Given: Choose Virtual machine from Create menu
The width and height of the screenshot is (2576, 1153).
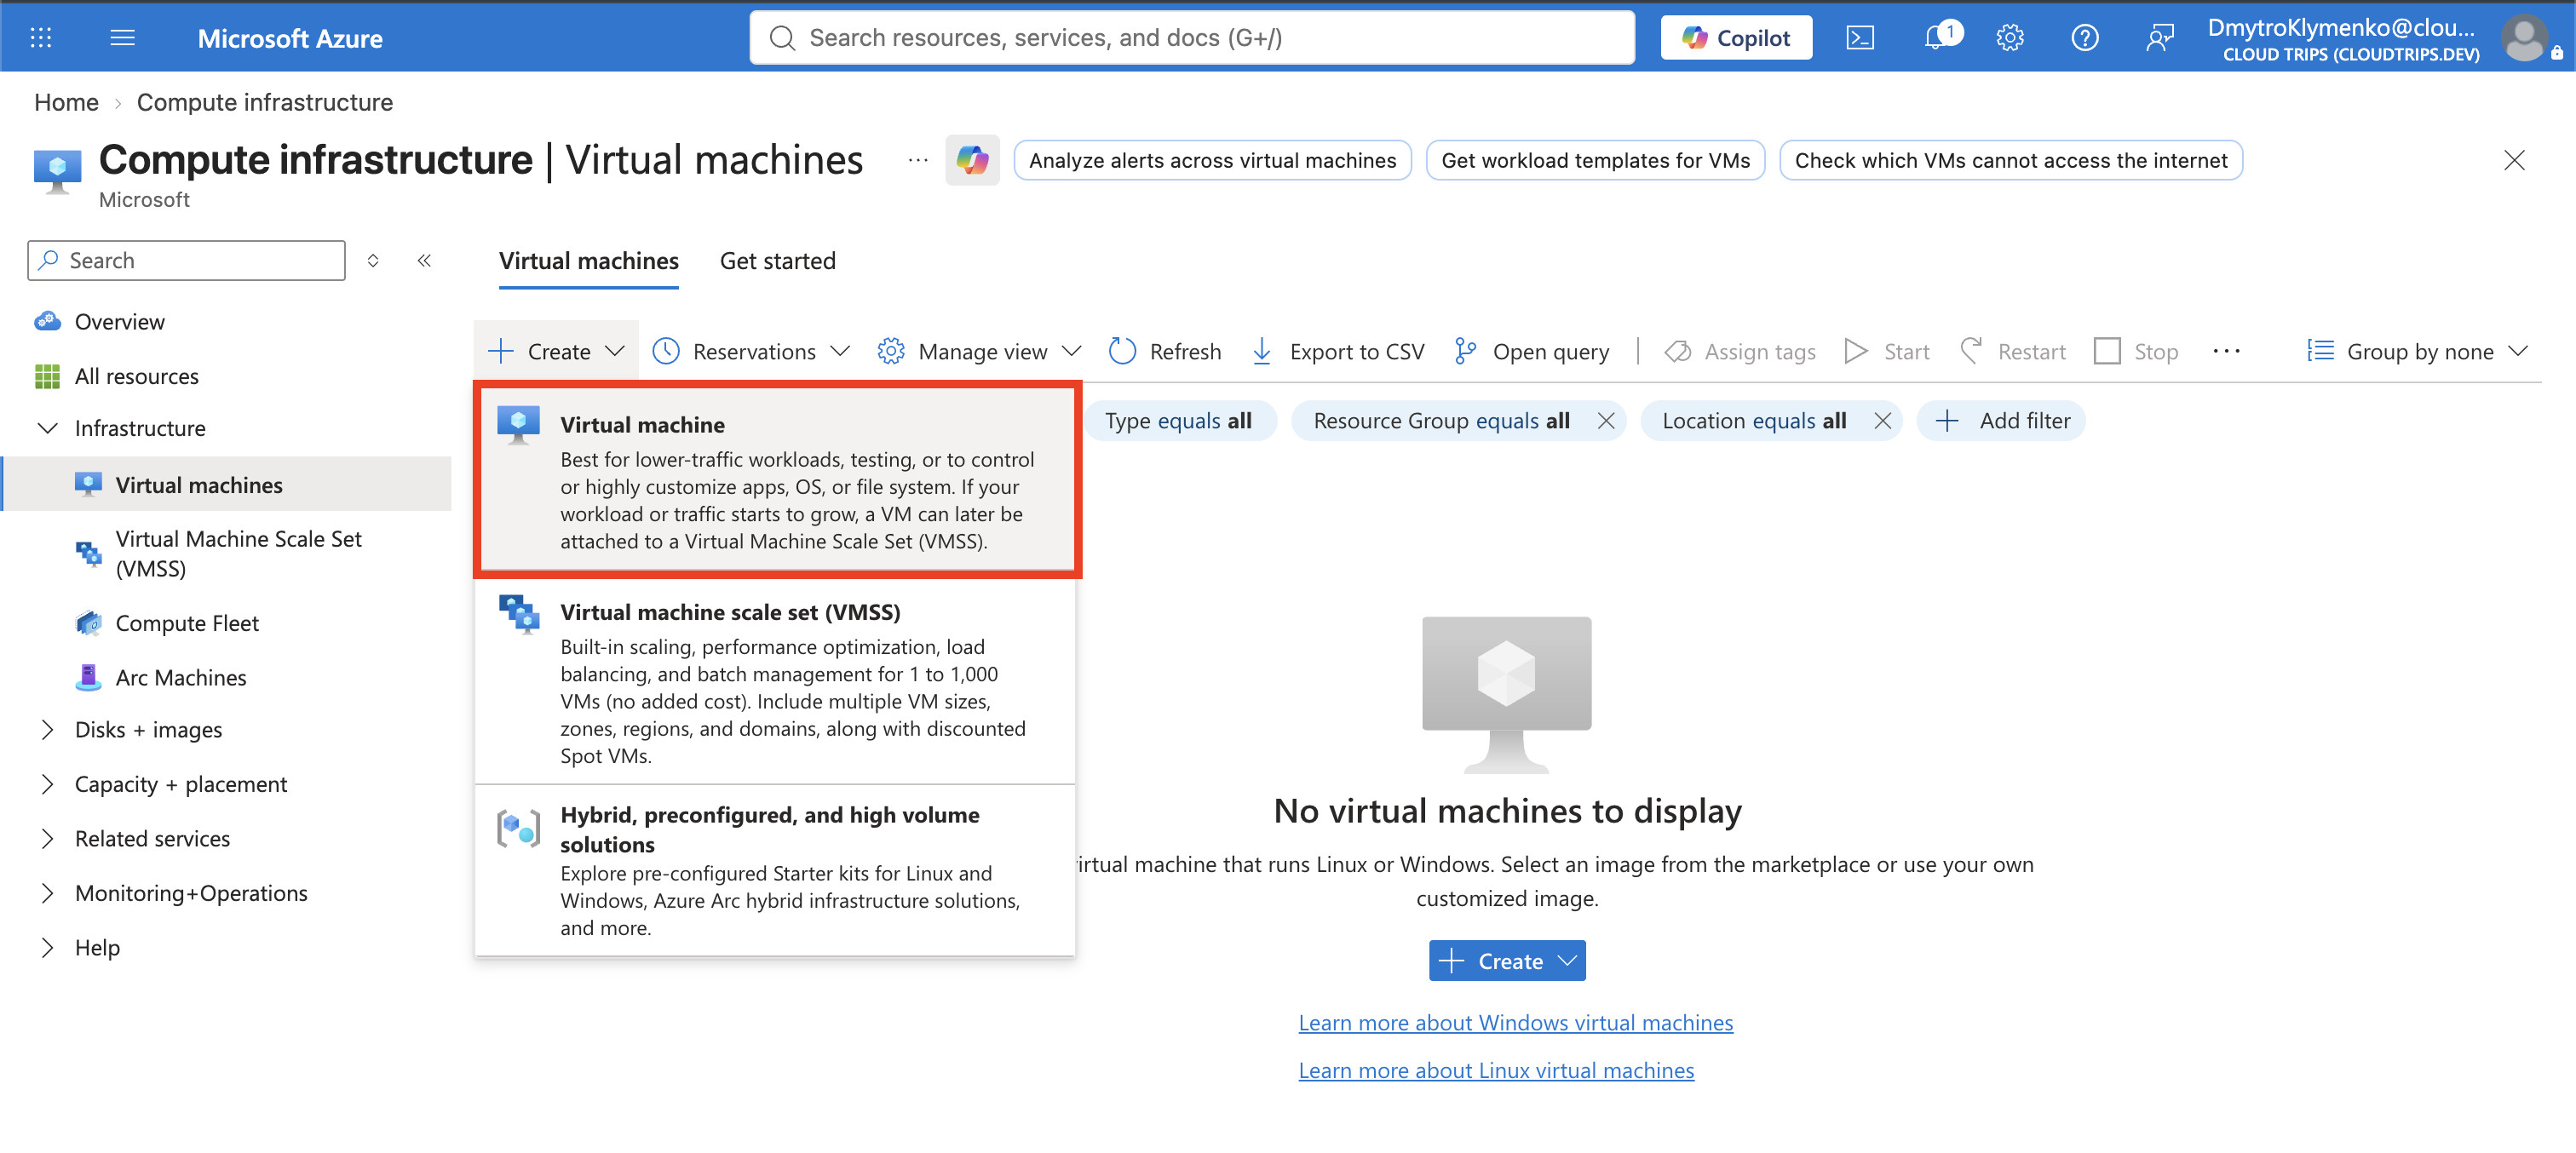Looking at the screenshot, I should [777, 480].
